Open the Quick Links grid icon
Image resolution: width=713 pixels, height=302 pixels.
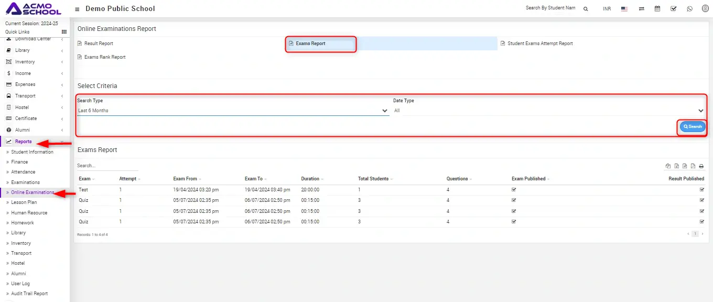tap(64, 32)
